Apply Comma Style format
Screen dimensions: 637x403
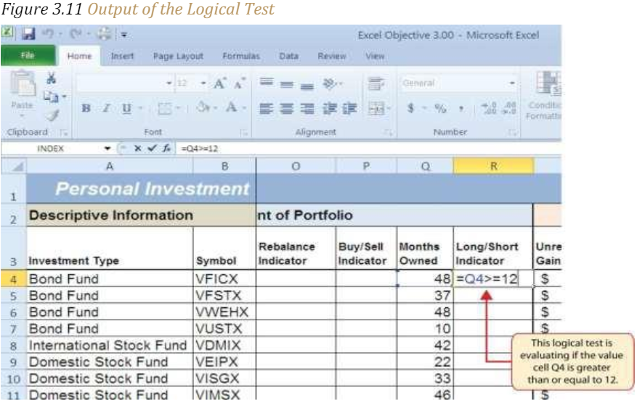[461, 108]
